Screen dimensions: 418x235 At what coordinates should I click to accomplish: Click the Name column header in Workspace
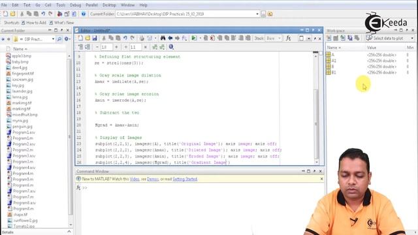pos(346,48)
